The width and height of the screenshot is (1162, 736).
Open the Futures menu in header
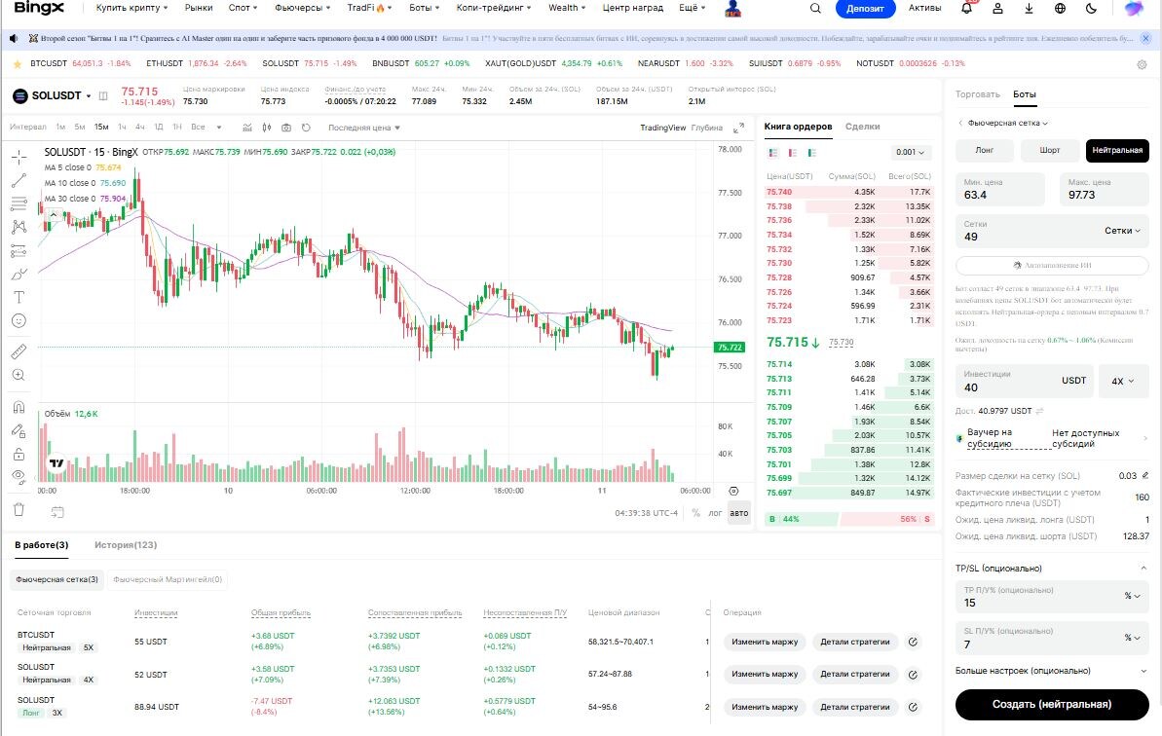302,8
